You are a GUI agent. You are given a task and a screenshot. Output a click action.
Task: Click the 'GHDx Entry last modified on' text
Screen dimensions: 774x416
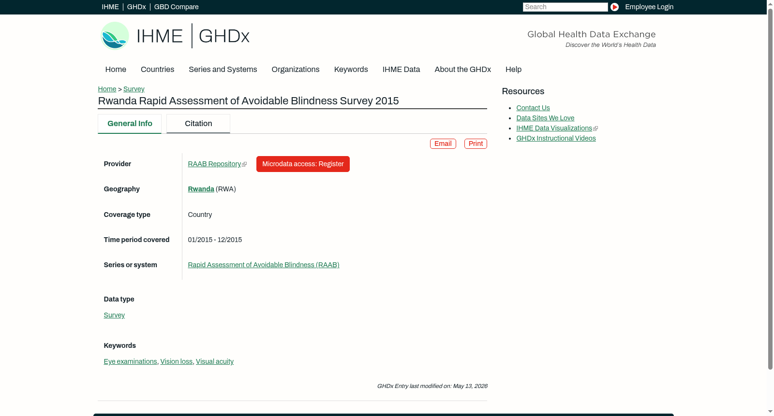click(432, 386)
